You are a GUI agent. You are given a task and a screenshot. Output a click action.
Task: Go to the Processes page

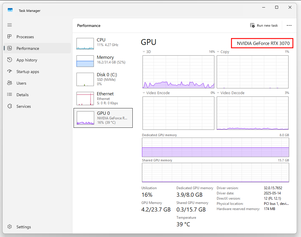tap(37, 37)
